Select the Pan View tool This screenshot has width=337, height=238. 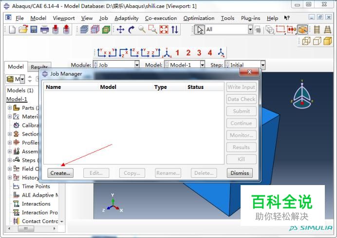coord(120,29)
